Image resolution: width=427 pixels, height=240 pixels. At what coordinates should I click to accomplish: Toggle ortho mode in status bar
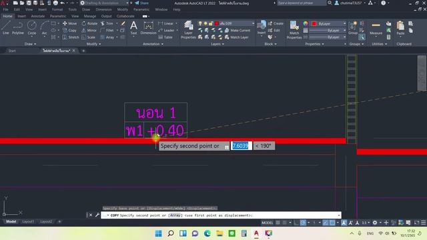click(296, 223)
